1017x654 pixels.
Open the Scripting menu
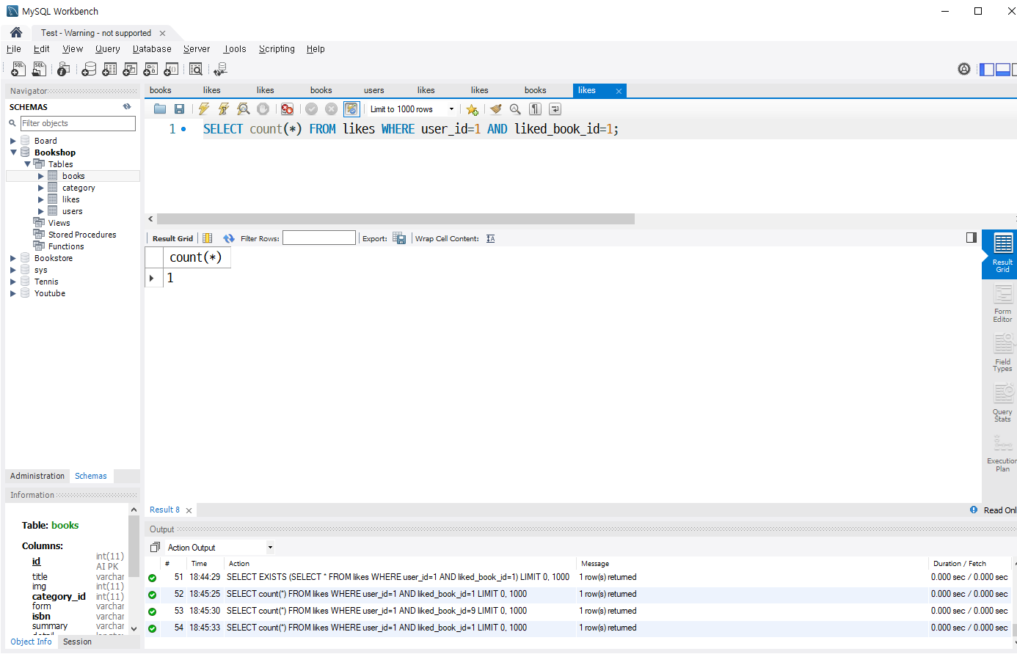277,49
